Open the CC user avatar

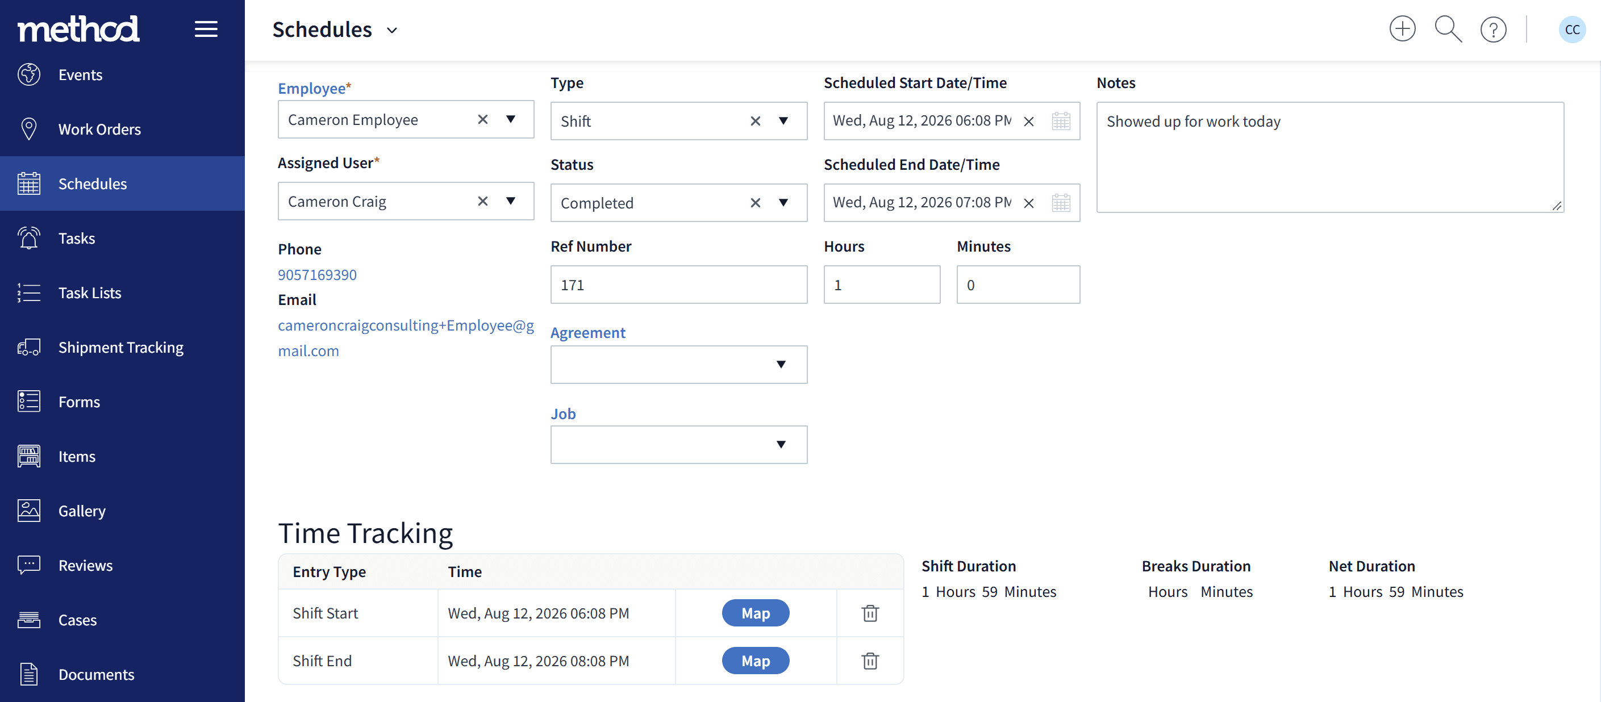pos(1572,29)
